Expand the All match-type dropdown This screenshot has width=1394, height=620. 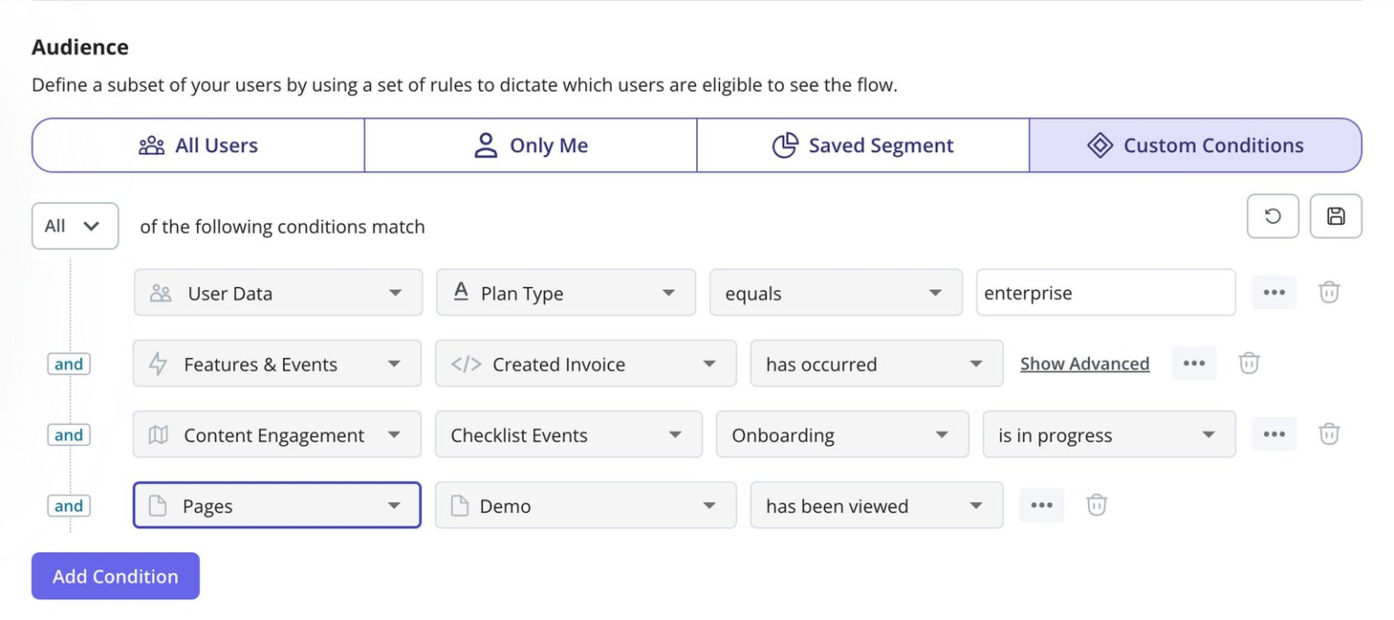(x=74, y=226)
